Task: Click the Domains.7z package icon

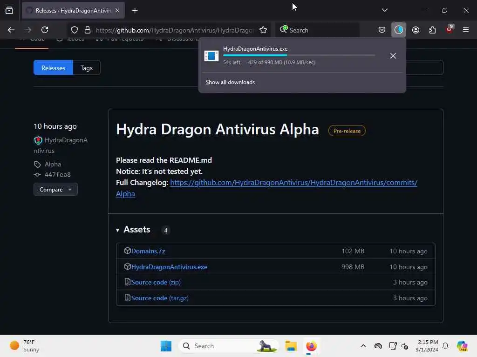Action: click(128, 251)
